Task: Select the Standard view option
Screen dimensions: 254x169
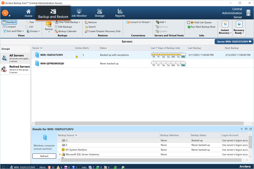Action: 9,22
